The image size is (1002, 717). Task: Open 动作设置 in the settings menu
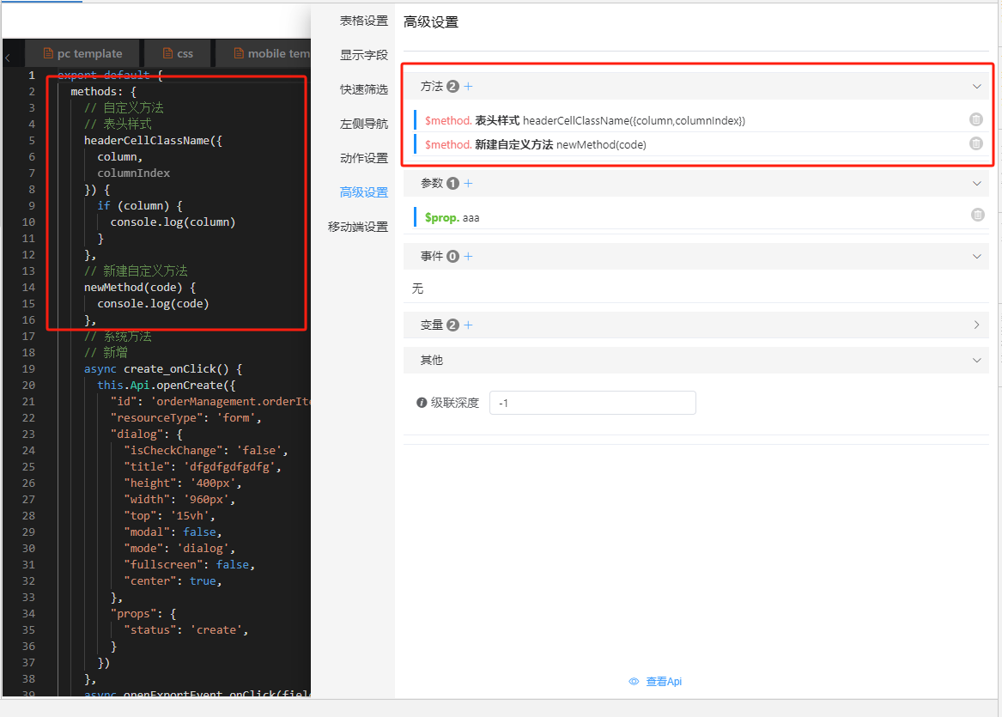[x=363, y=158]
